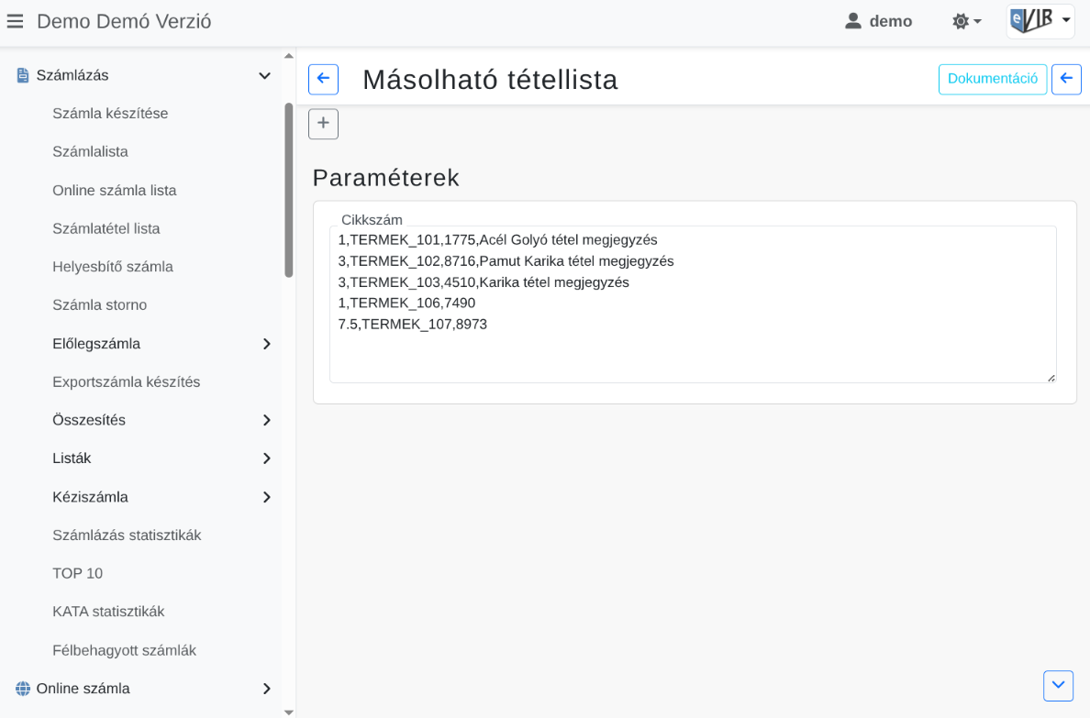Open Számlalista

90,151
